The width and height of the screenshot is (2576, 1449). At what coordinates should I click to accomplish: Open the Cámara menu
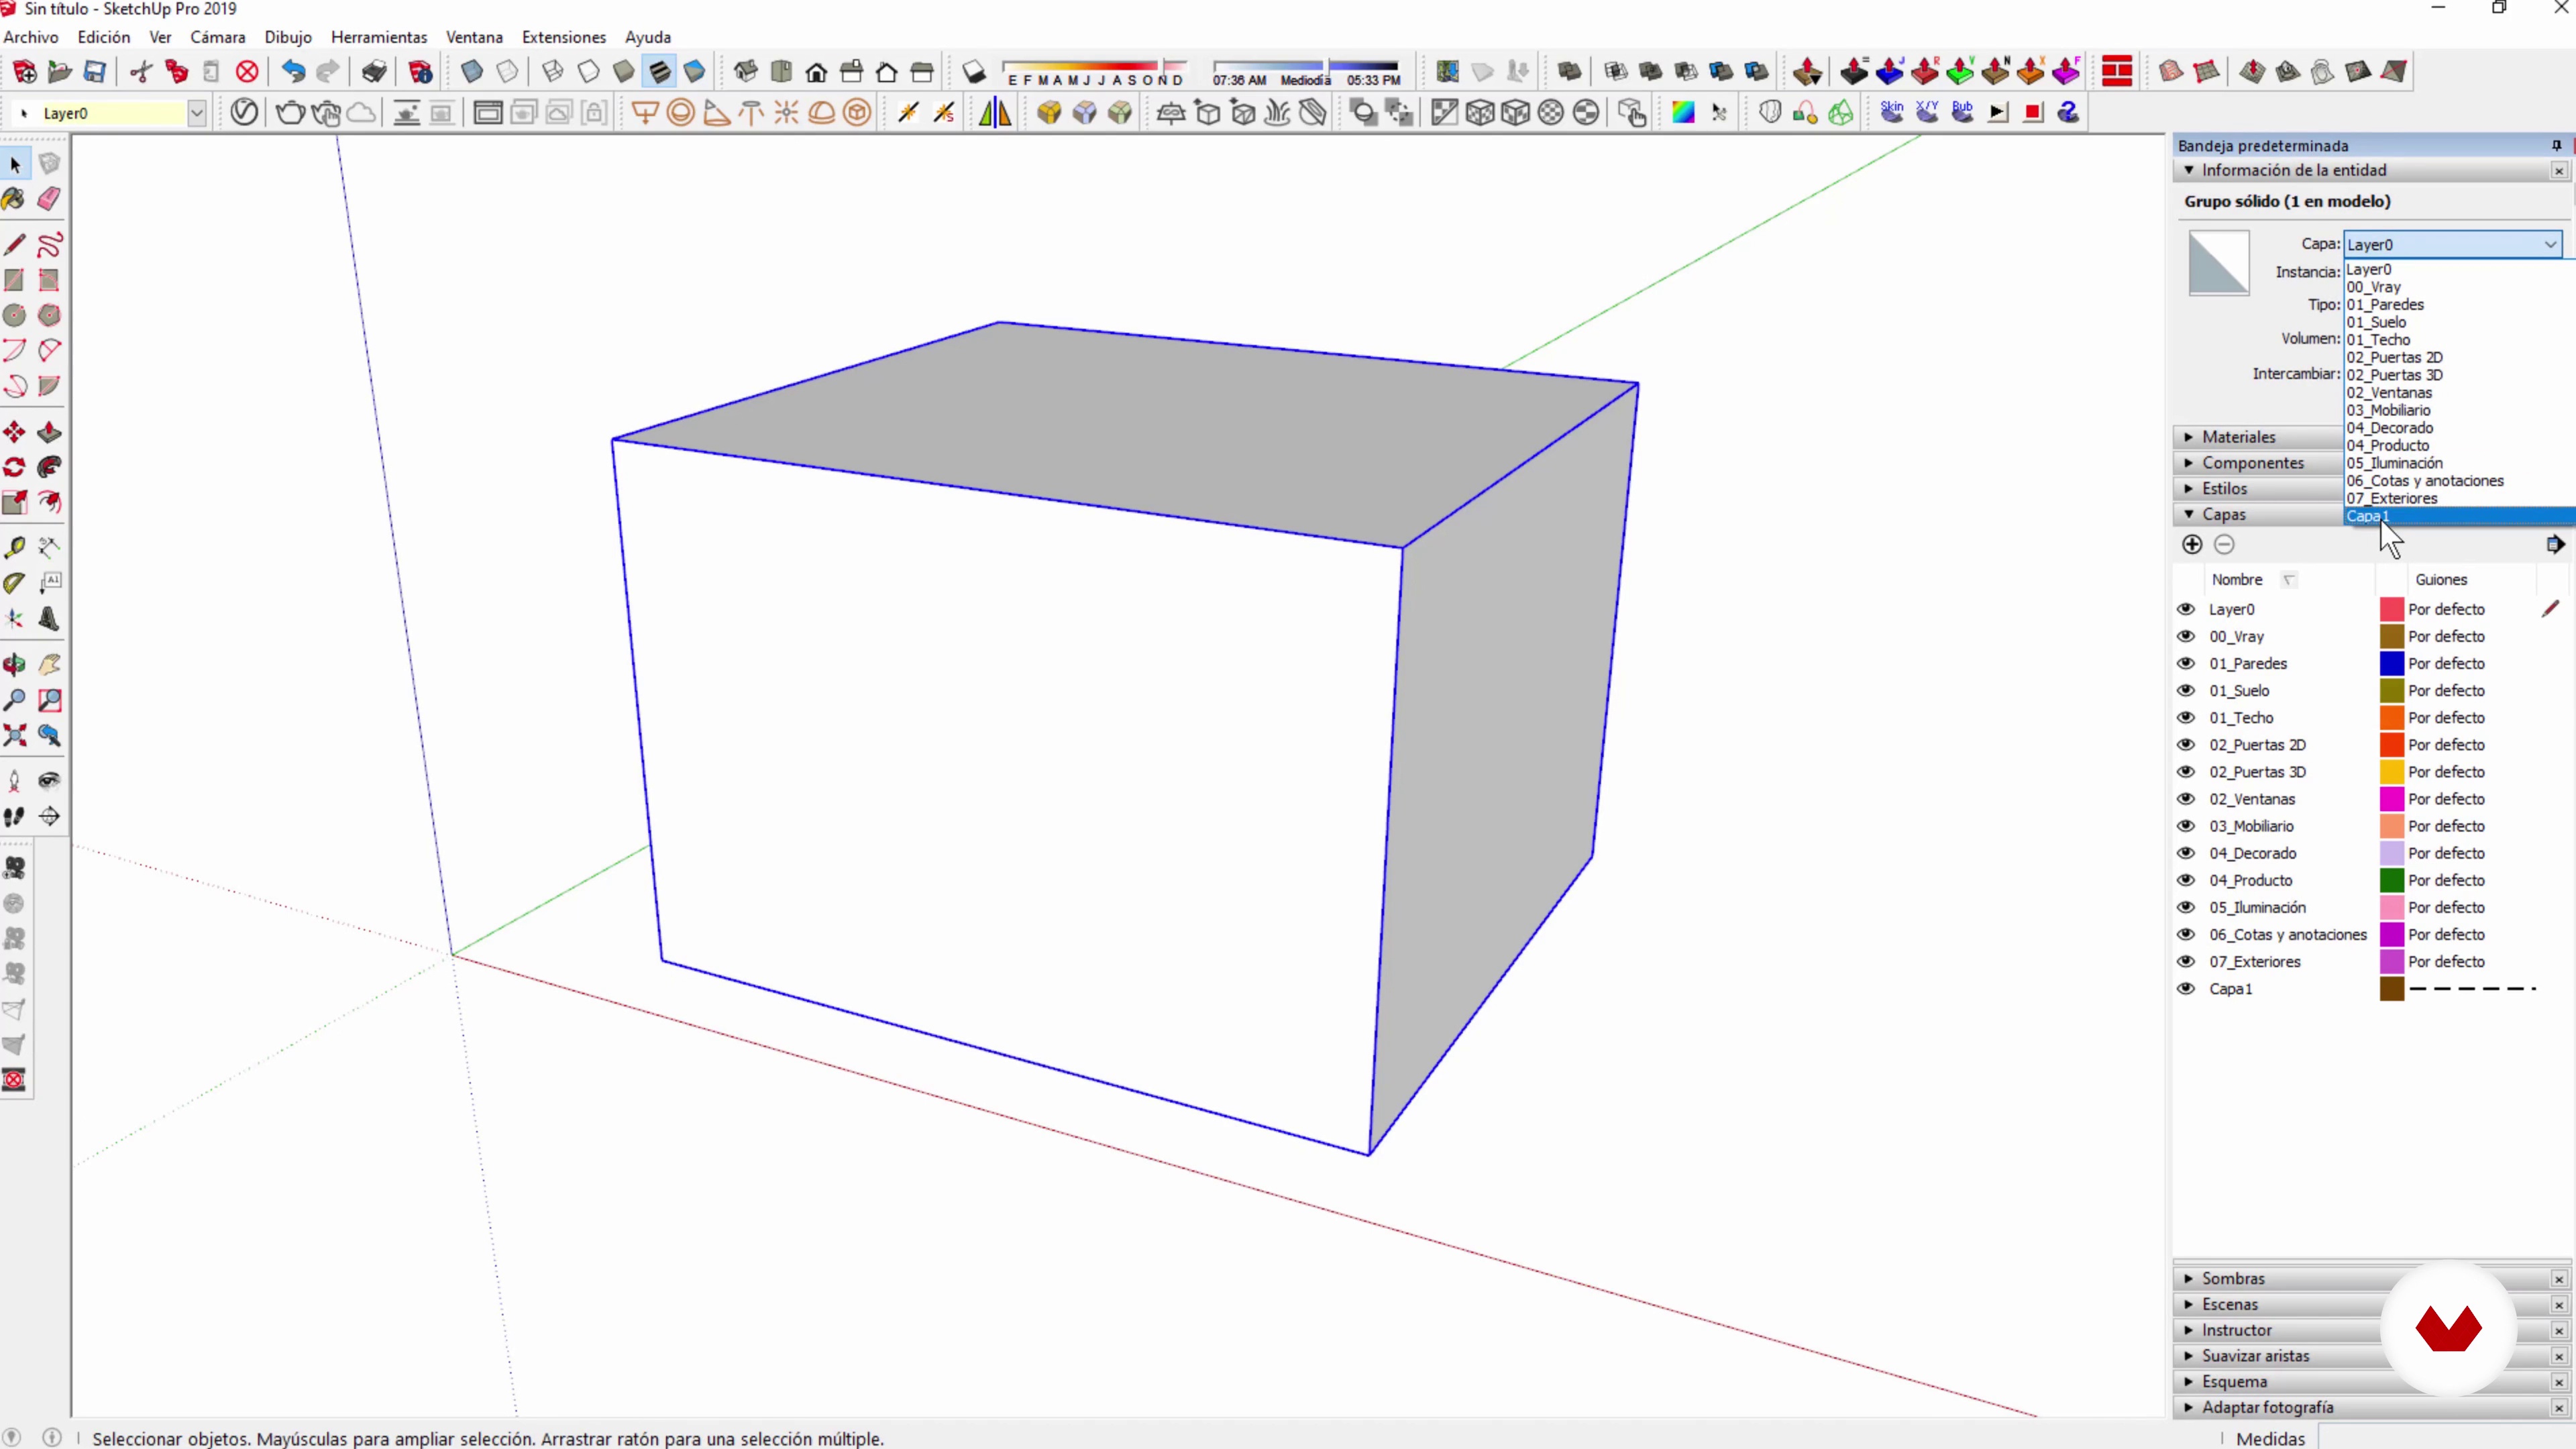tap(217, 37)
